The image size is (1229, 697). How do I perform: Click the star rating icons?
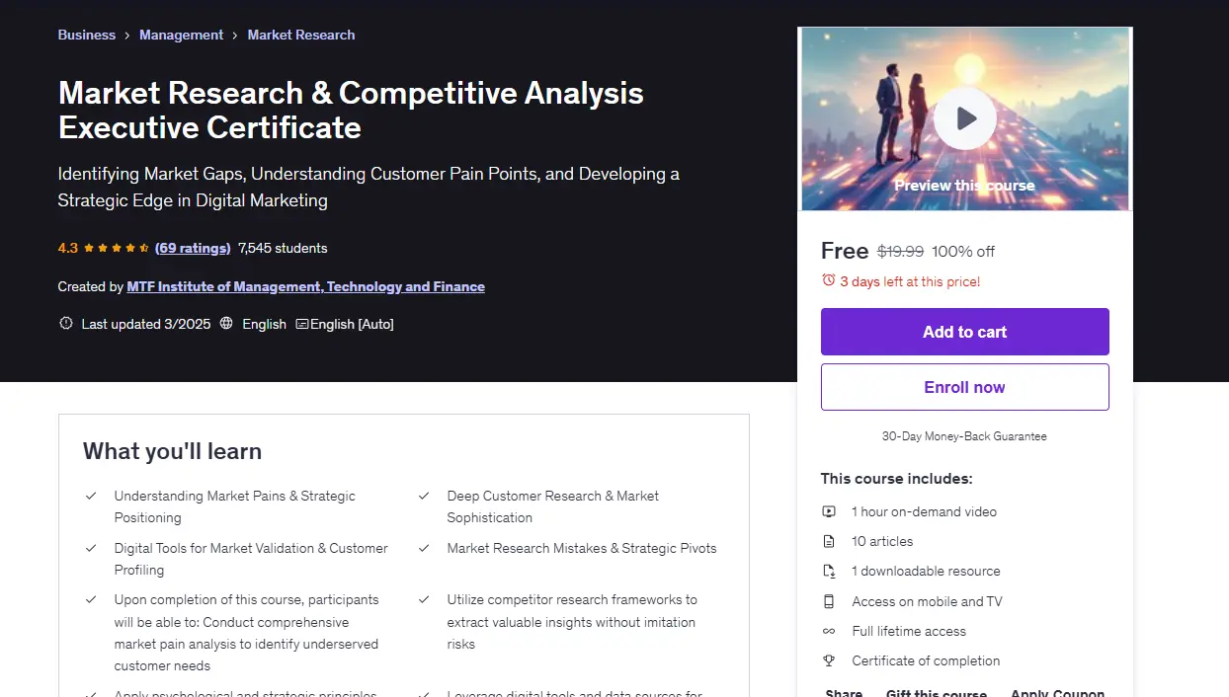click(117, 248)
